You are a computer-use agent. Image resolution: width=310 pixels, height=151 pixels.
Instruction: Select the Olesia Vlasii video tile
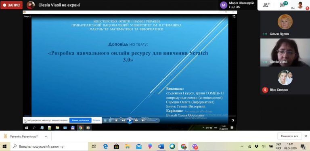285,52
